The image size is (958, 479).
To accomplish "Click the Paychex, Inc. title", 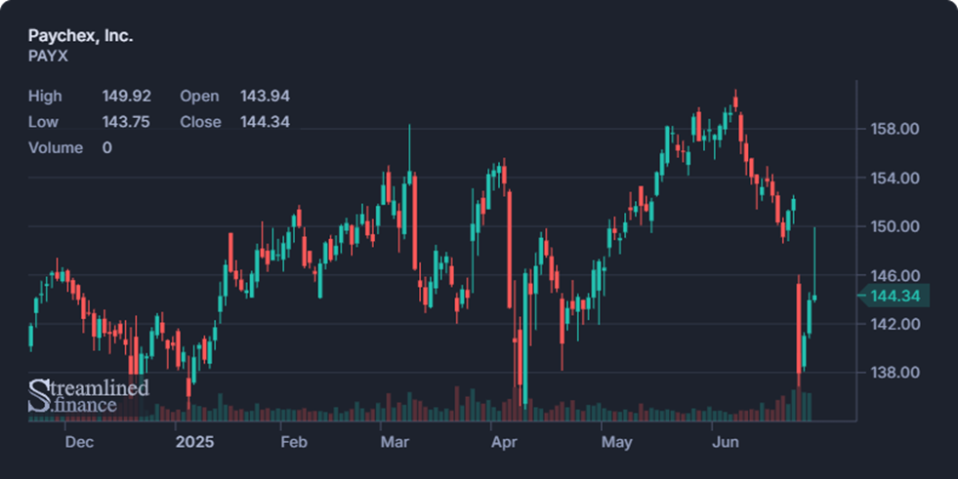I will (80, 36).
